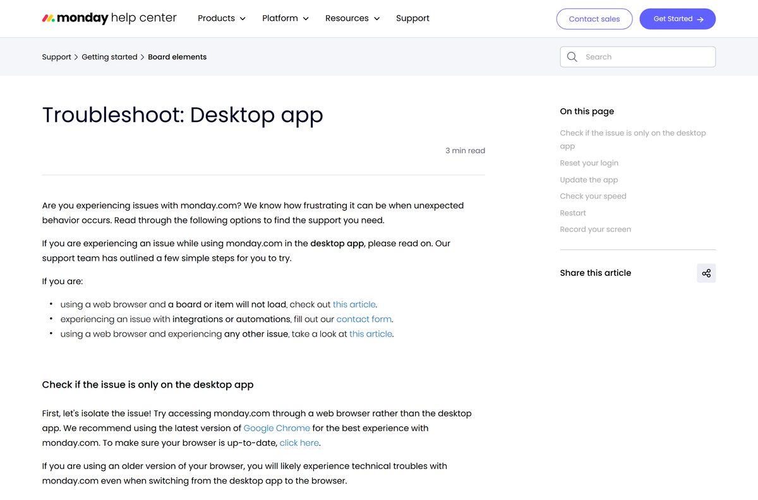Expand the Products dropdown menu
The image size is (758, 500).
tap(222, 18)
